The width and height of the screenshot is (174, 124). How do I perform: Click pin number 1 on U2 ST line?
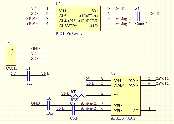[x=149, y=108]
